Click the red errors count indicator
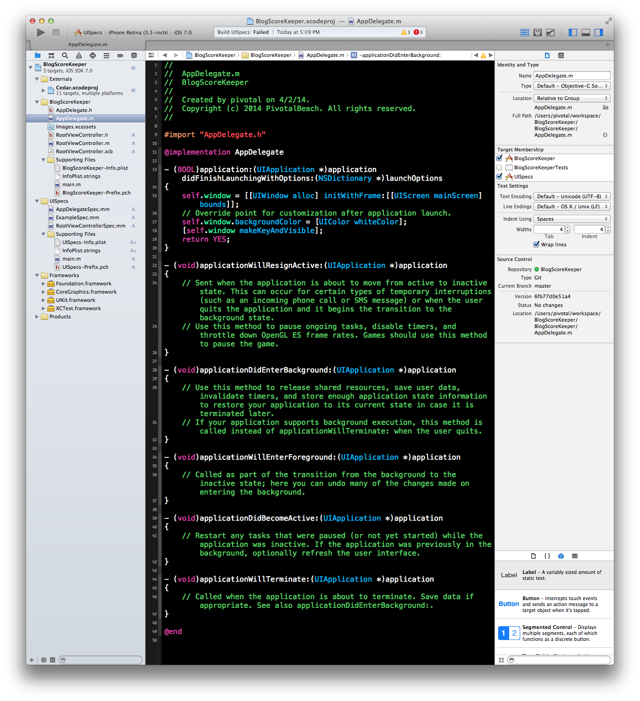 click(418, 32)
